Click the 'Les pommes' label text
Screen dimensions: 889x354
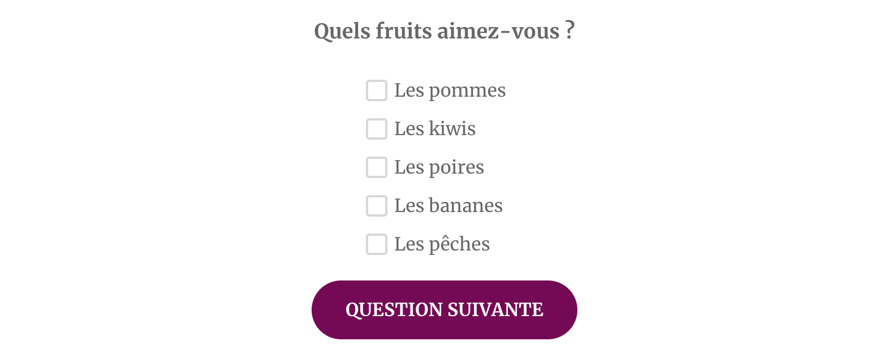(450, 90)
